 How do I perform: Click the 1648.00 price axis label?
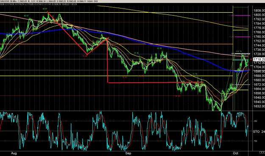(x=259, y=97)
